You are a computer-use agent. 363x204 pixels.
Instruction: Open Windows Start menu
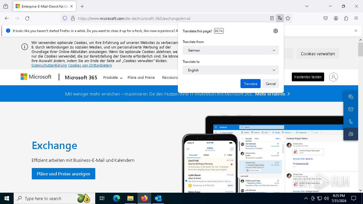[x=7, y=198]
